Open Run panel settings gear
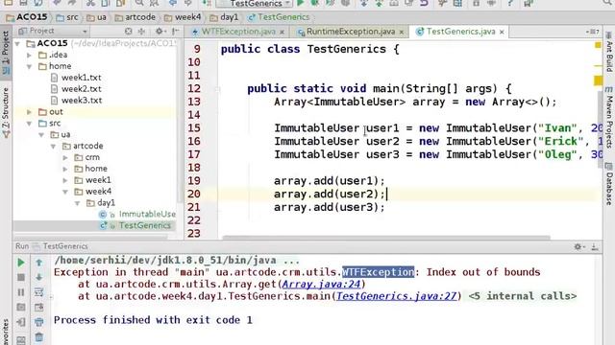 point(578,246)
